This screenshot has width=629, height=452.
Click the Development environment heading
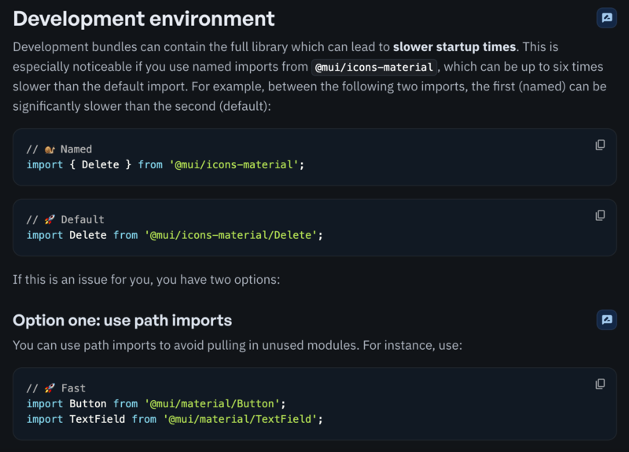[x=144, y=19]
